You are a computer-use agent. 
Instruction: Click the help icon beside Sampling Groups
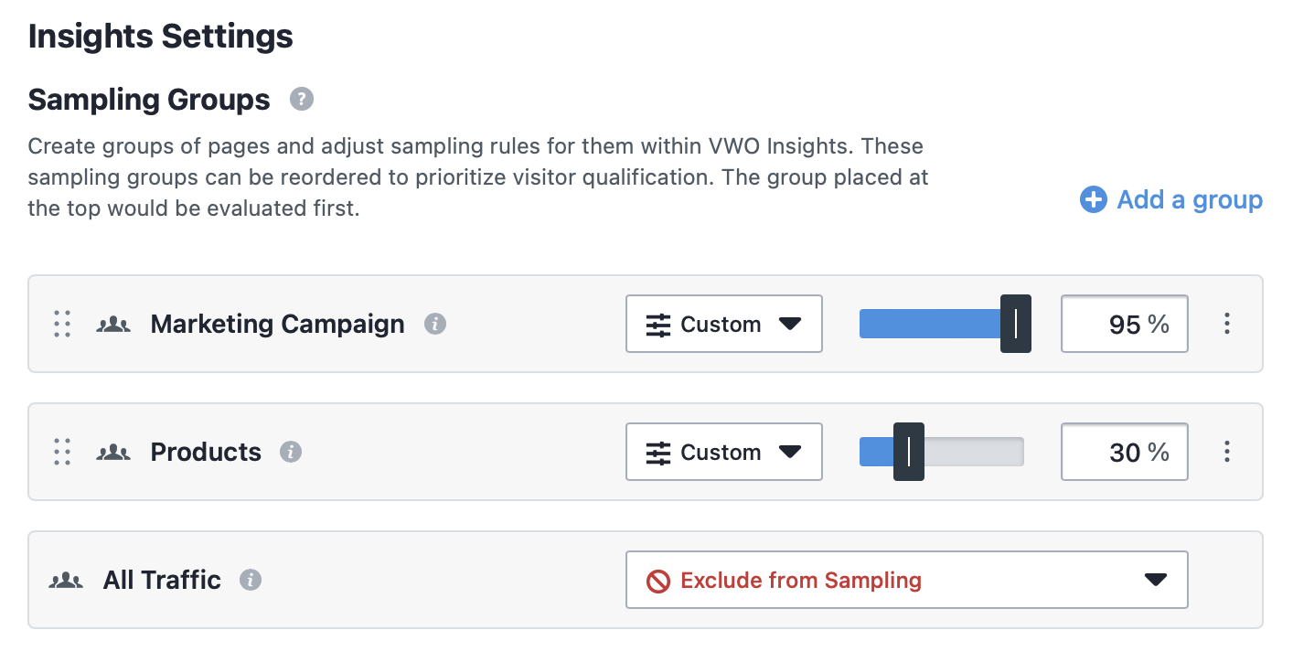click(302, 99)
